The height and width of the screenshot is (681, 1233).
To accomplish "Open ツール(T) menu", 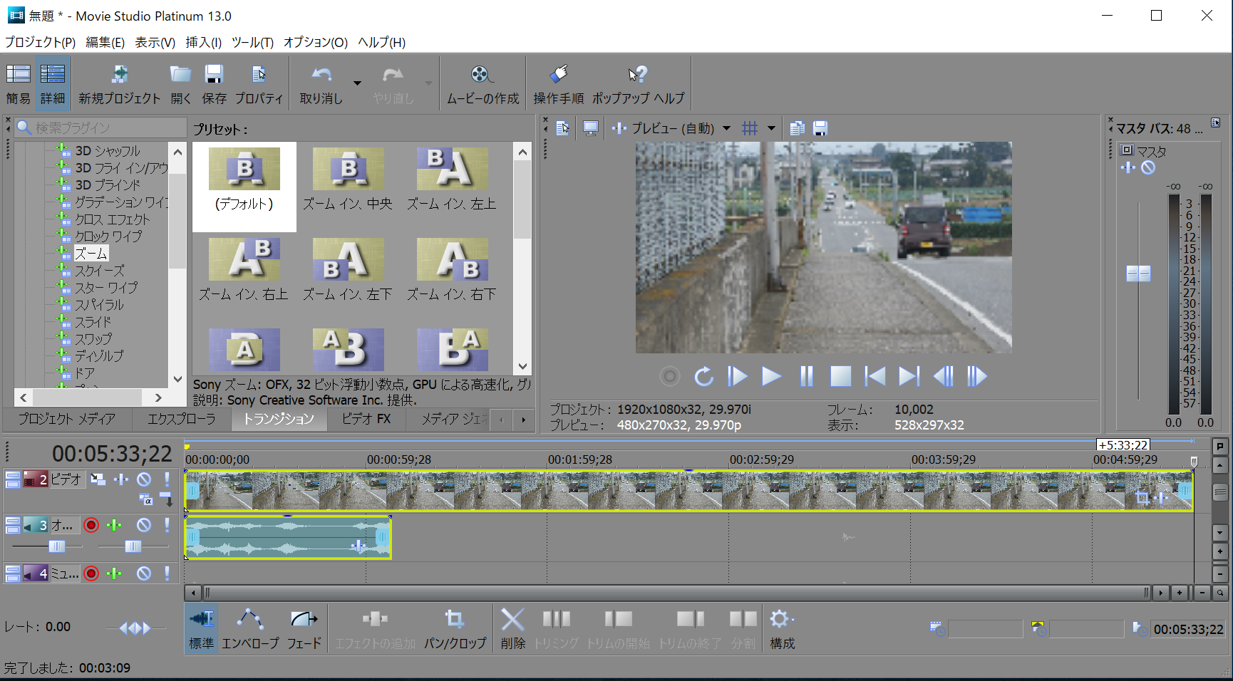I will [x=252, y=42].
